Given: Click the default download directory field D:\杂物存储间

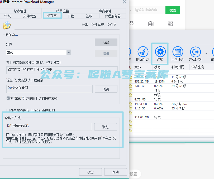Looking at the screenshot, I should click(49, 89).
